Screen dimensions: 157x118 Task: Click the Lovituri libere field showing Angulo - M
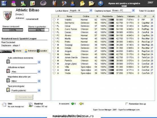coord(79,11)
